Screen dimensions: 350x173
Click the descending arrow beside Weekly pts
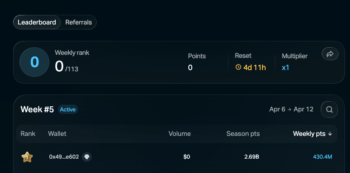point(330,134)
